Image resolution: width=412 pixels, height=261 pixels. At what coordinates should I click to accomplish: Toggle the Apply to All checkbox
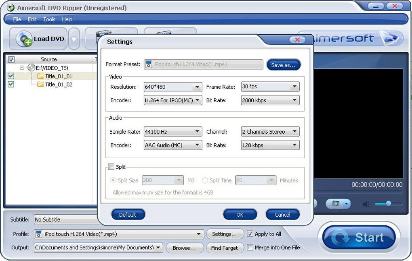pyautogui.click(x=250, y=234)
